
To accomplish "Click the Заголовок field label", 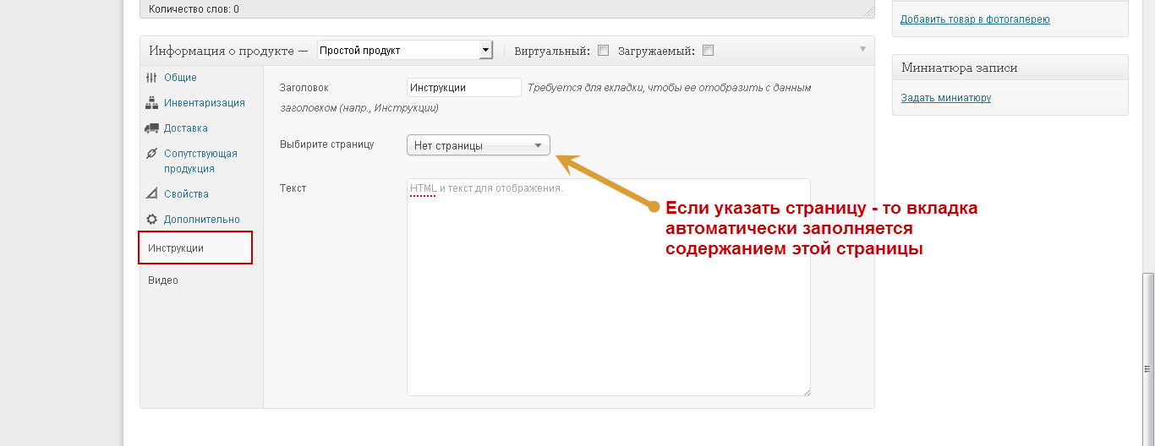I will point(304,88).
